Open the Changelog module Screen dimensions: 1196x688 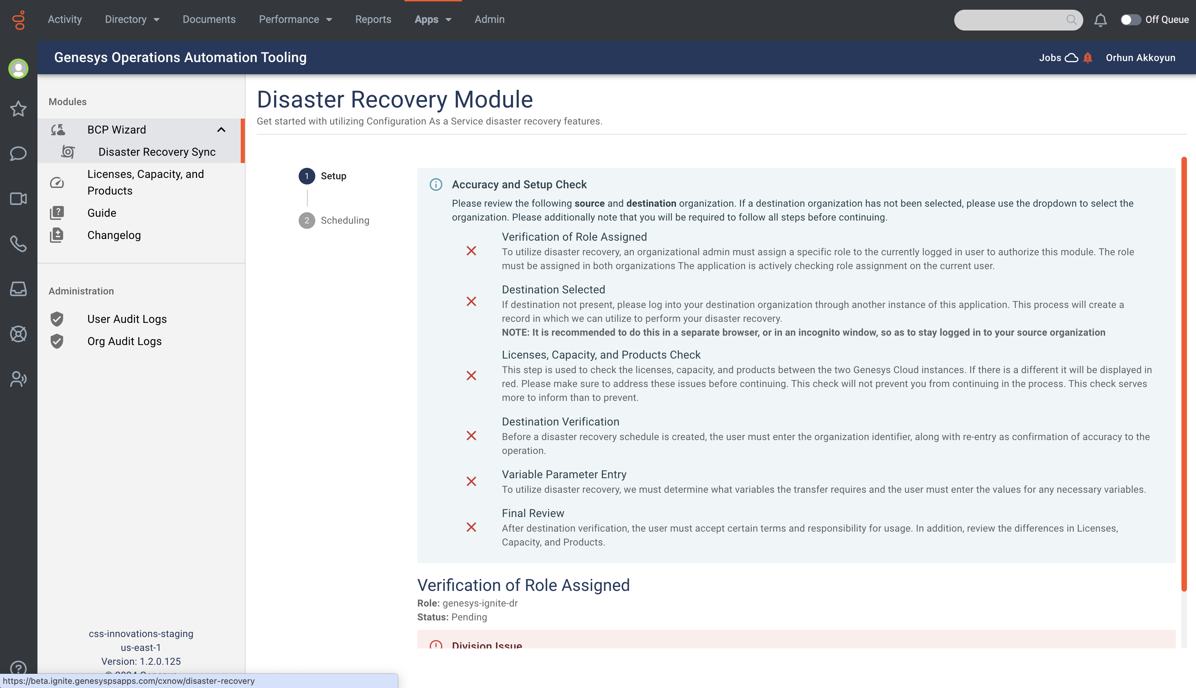[x=114, y=235]
